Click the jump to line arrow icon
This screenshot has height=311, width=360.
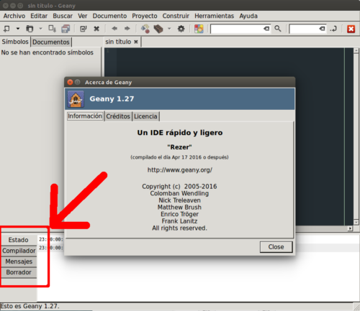click(333, 29)
